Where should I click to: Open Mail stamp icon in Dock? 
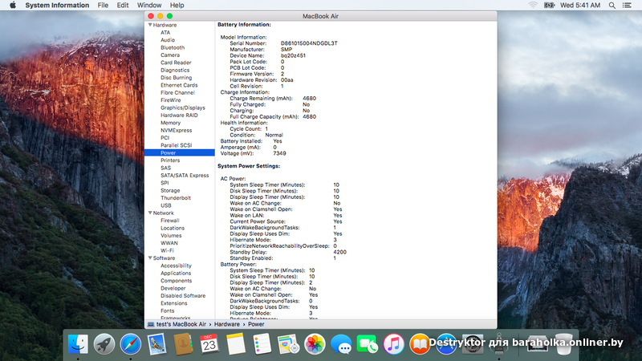point(156,344)
